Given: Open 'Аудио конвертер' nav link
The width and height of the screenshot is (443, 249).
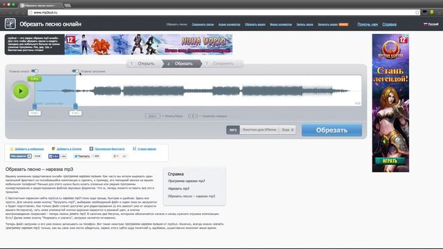Looking at the screenshot, I should (x=229, y=25).
